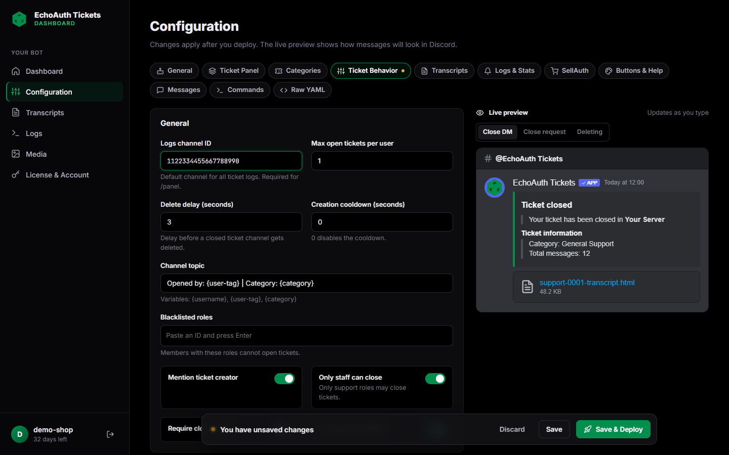Click the 'Category: General Support' line
This screenshot has width=729, height=455.
point(571,244)
